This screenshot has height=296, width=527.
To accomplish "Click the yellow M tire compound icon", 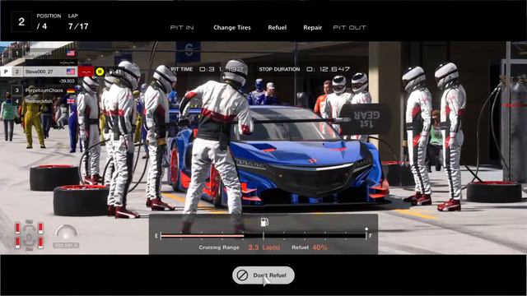I will (100, 72).
